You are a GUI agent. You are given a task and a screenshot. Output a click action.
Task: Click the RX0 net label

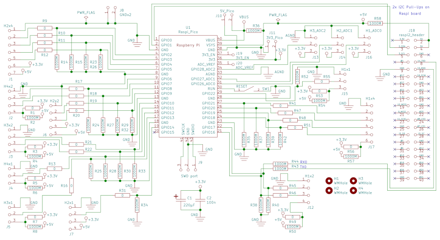pyautogui.click(x=303, y=162)
